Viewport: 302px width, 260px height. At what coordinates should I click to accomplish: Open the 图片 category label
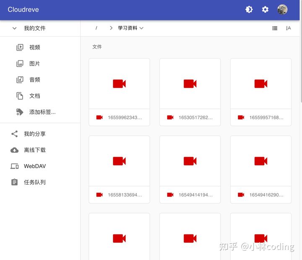point(34,64)
